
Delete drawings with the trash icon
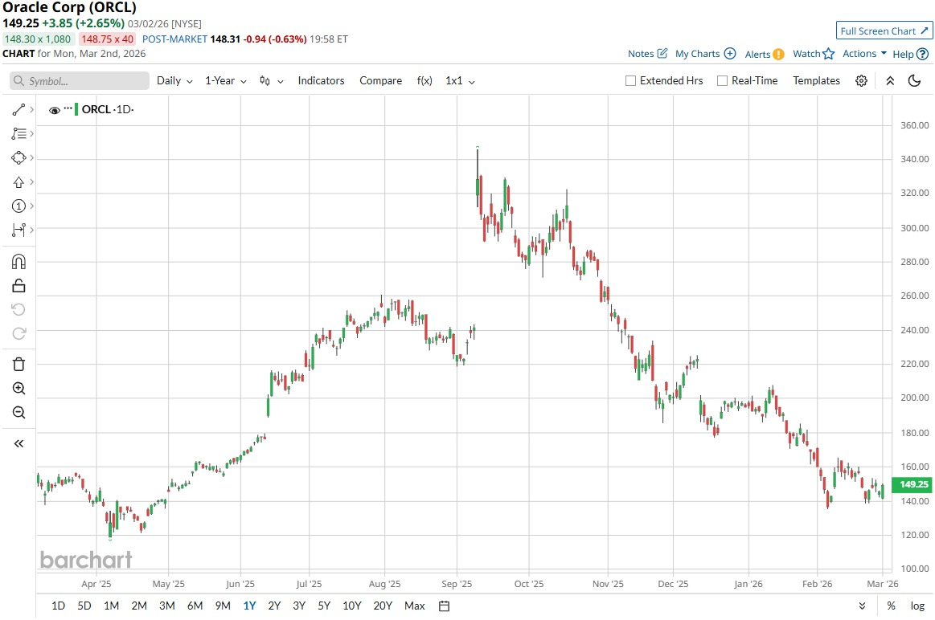click(x=18, y=365)
